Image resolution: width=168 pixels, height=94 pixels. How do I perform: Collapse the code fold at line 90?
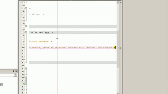(x=26, y=78)
